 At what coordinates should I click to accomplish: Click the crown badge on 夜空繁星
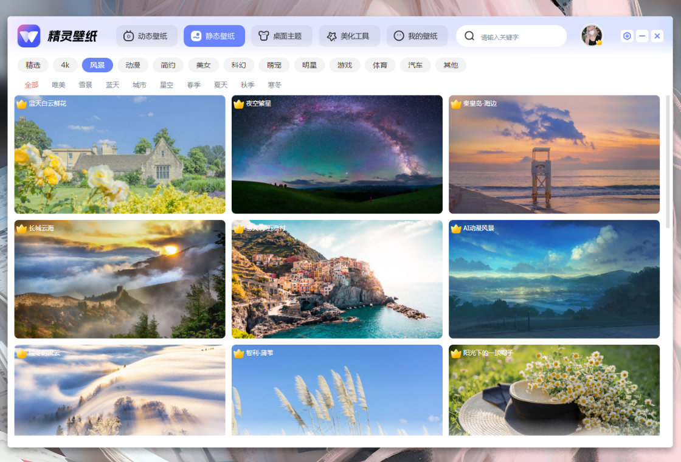coord(238,104)
